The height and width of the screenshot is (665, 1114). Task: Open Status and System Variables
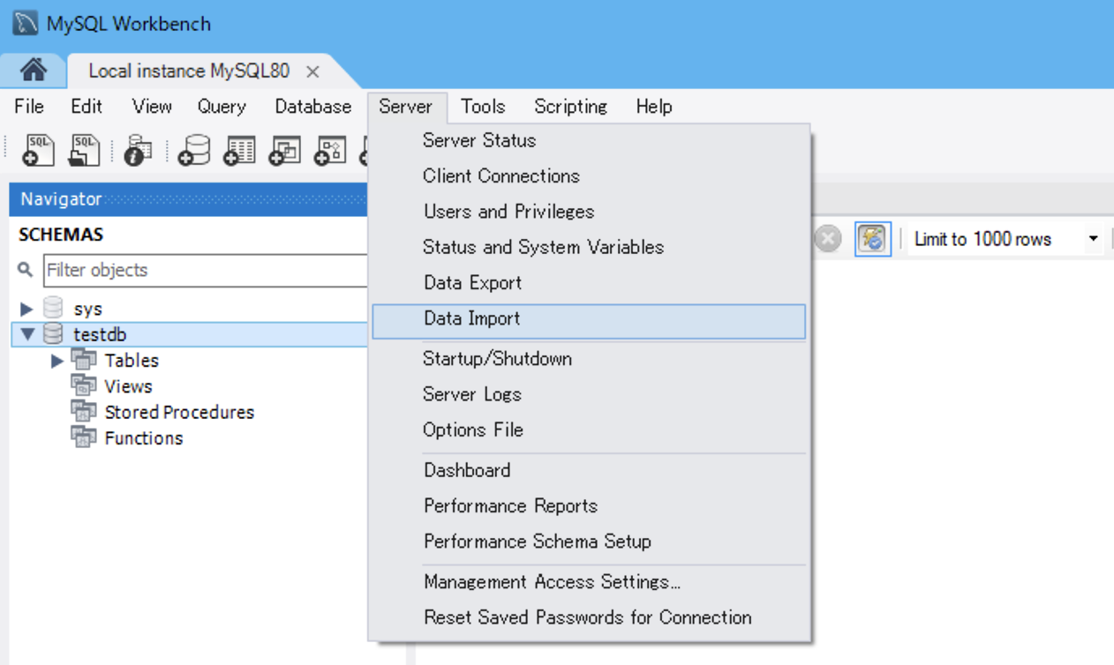pos(589,247)
